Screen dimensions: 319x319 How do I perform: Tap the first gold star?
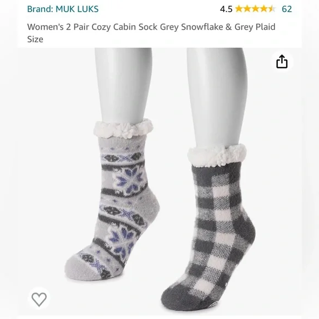tap(239, 9)
